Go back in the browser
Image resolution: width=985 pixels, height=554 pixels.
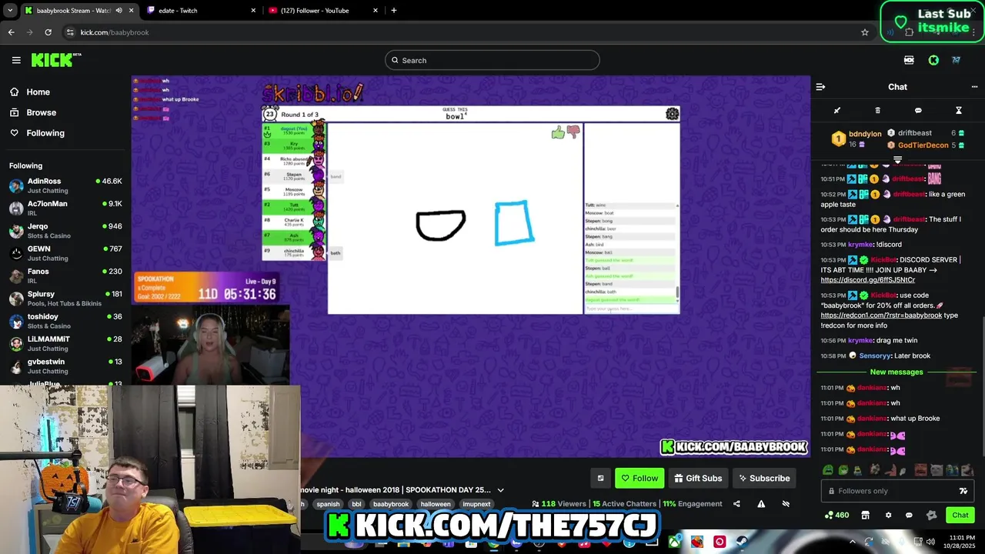coord(11,32)
